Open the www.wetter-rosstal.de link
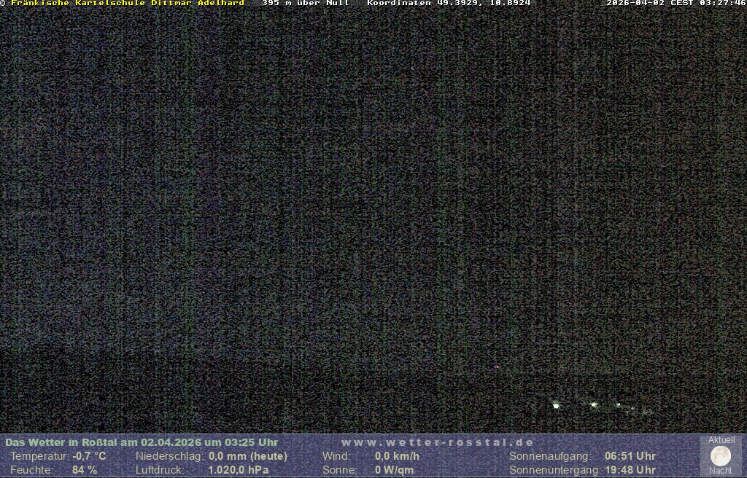The width and height of the screenshot is (747, 478). tap(438, 442)
